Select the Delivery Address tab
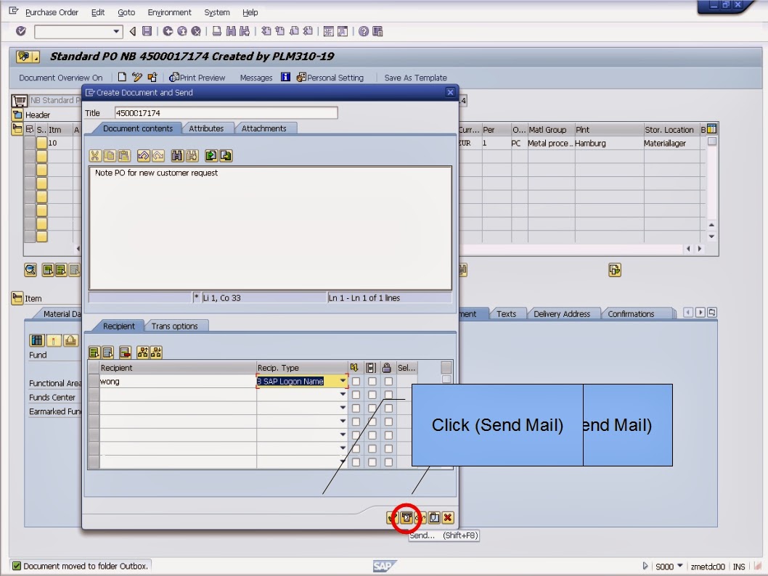 click(x=562, y=313)
